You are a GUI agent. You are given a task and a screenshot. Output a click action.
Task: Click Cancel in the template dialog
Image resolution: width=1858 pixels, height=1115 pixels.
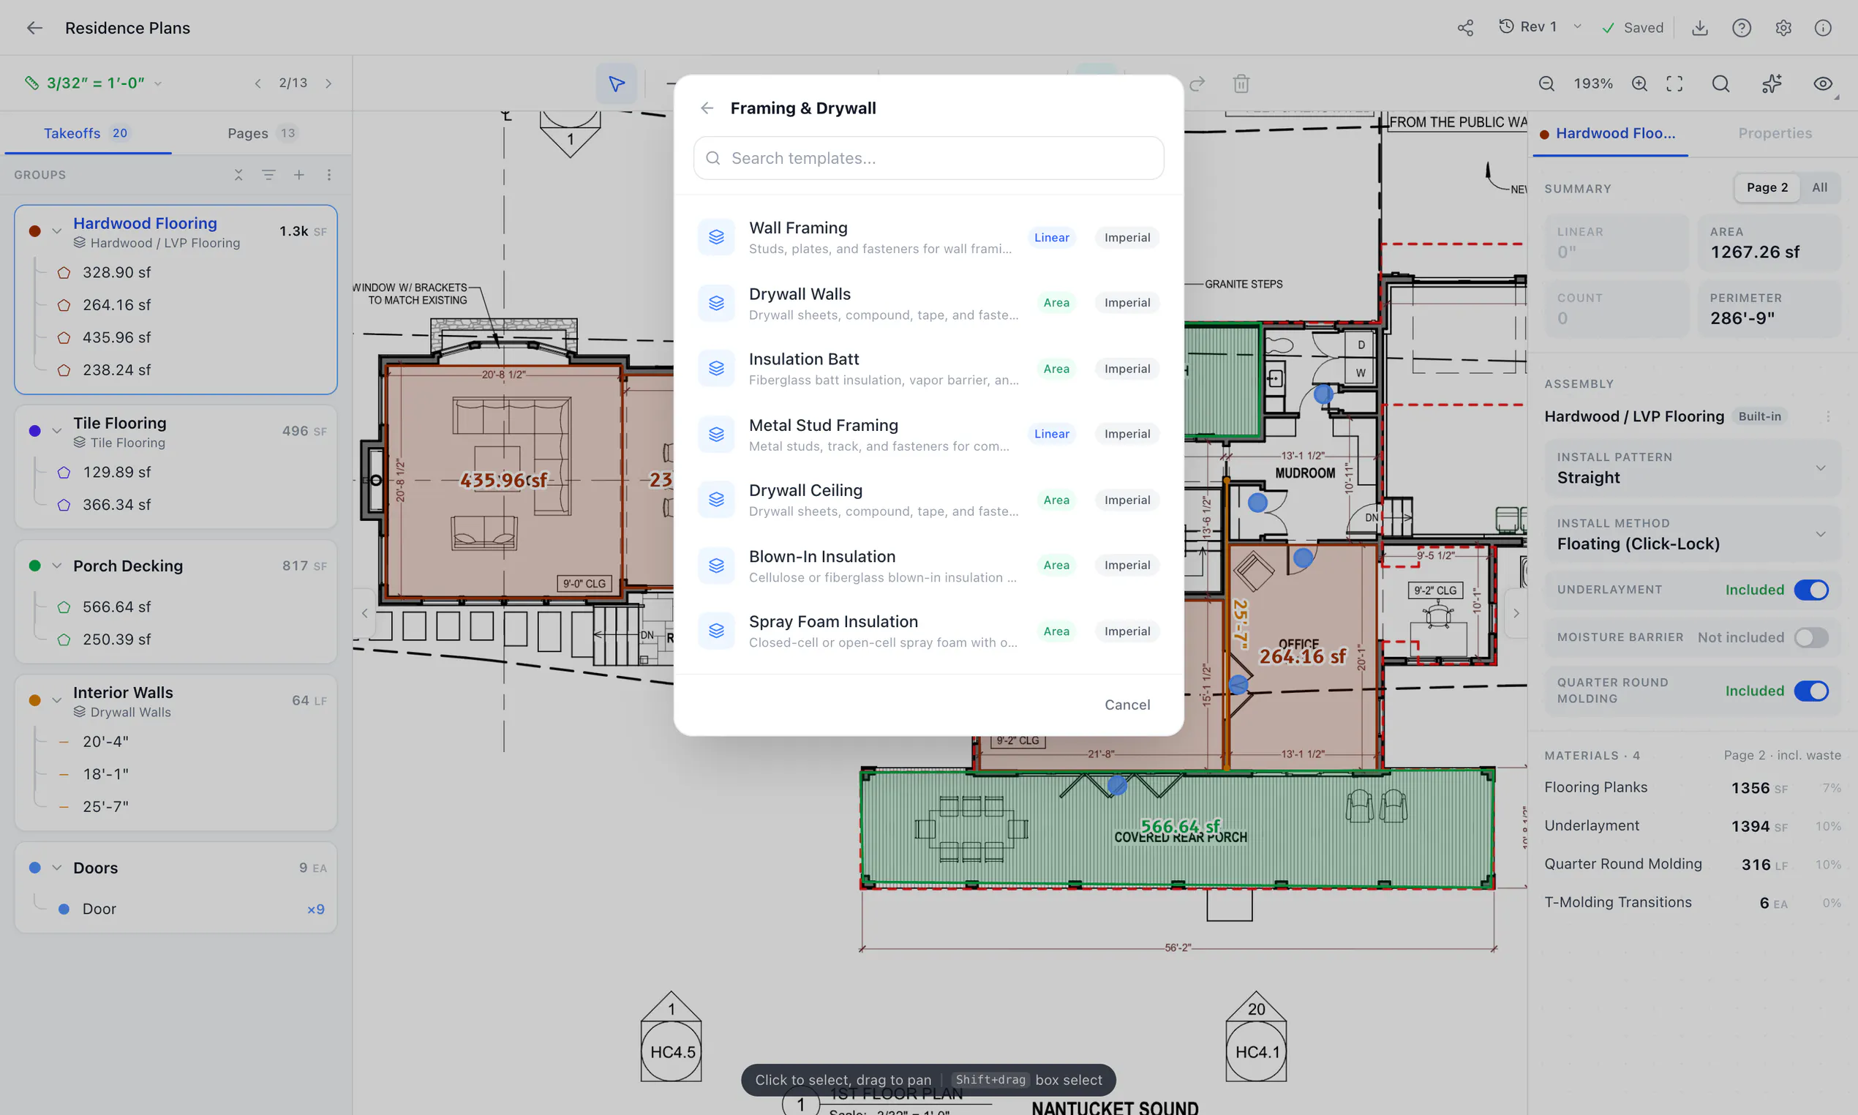click(x=1127, y=705)
